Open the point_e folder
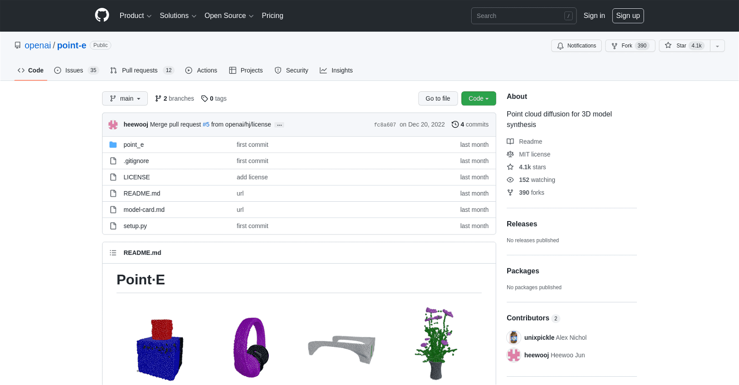The width and height of the screenshot is (739, 385). click(x=133, y=144)
